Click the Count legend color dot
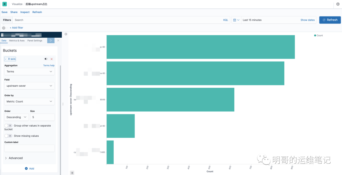Screen dimensions: 342x175 (315, 35)
